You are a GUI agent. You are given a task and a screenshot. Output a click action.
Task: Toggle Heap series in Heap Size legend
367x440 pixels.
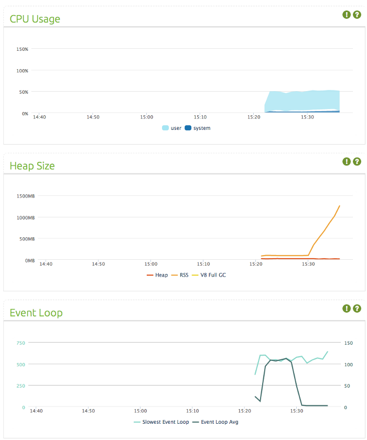point(157,275)
